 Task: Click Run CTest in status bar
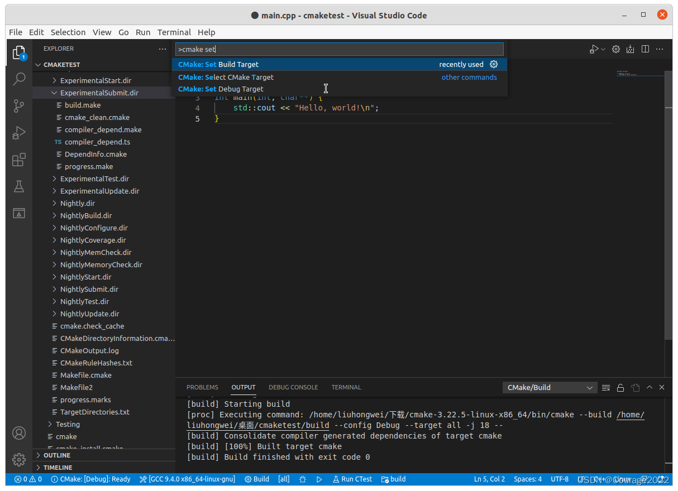(x=352, y=479)
